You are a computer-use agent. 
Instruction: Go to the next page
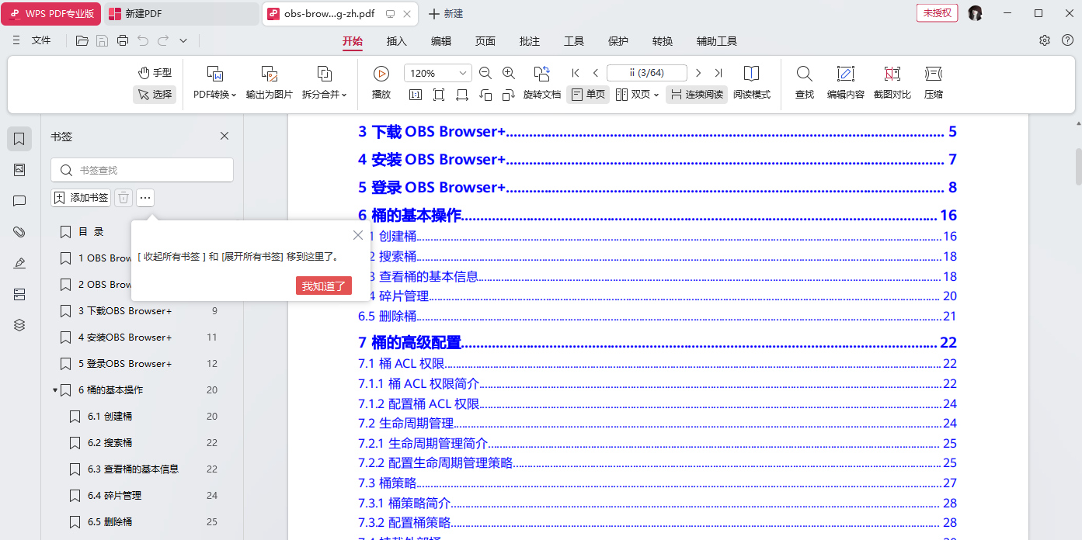698,73
